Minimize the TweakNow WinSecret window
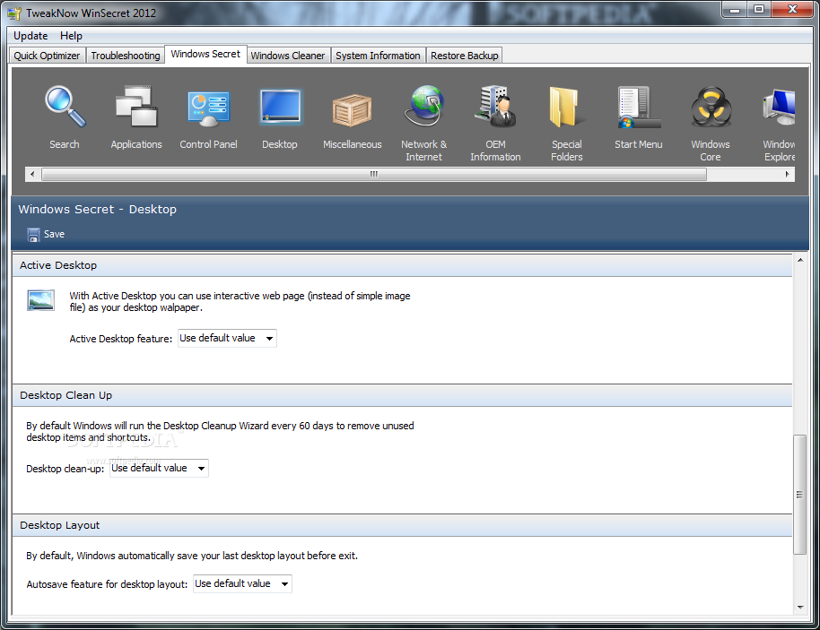Screen dimensions: 820x630 735,10
